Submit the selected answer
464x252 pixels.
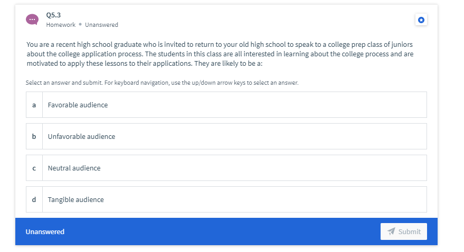[x=404, y=231]
